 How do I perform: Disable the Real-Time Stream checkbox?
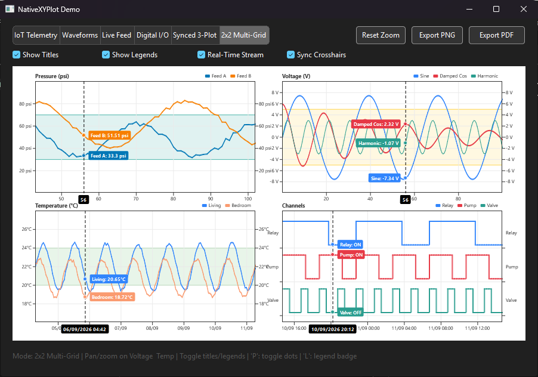[202, 54]
